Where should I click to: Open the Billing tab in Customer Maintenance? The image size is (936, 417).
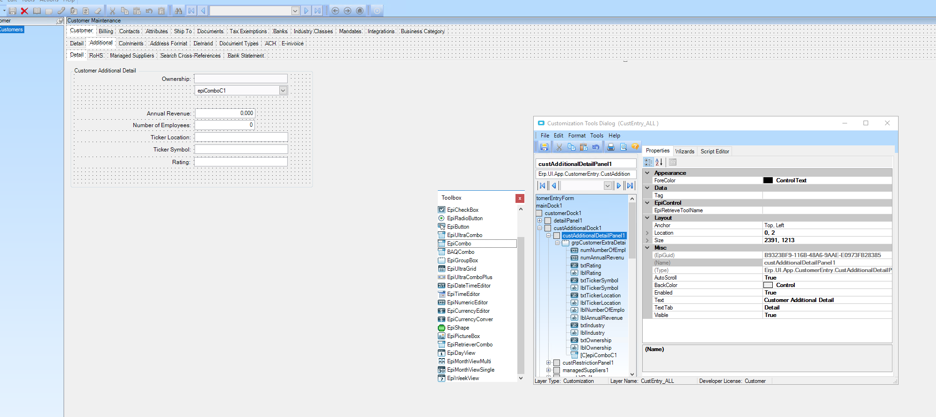(106, 31)
